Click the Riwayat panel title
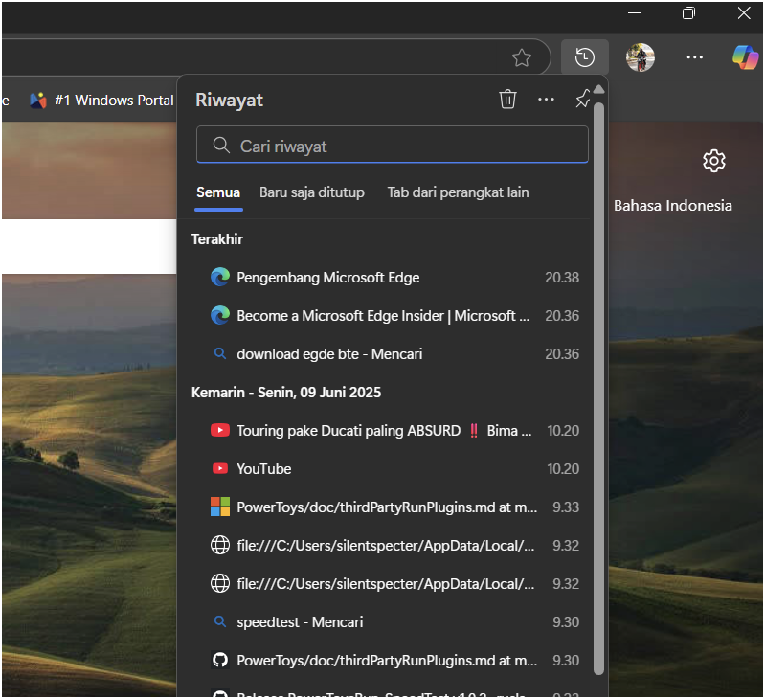Image resolution: width=765 pixels, height=699 pixels. [229, 100]
